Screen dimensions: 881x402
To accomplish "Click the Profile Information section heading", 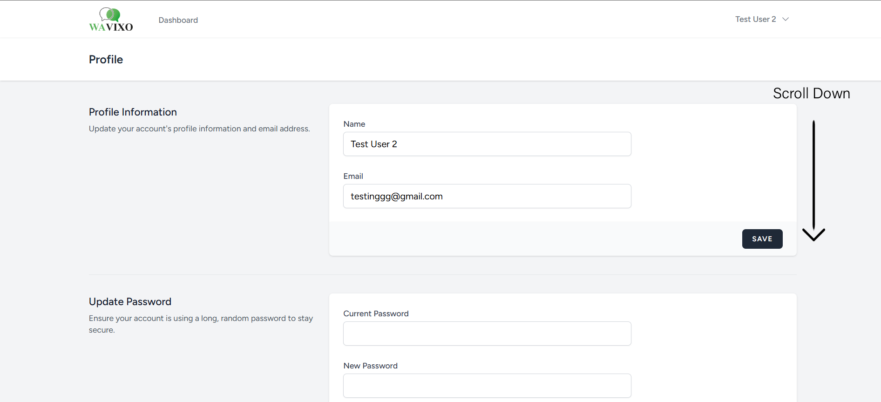I will coord(133,112).
